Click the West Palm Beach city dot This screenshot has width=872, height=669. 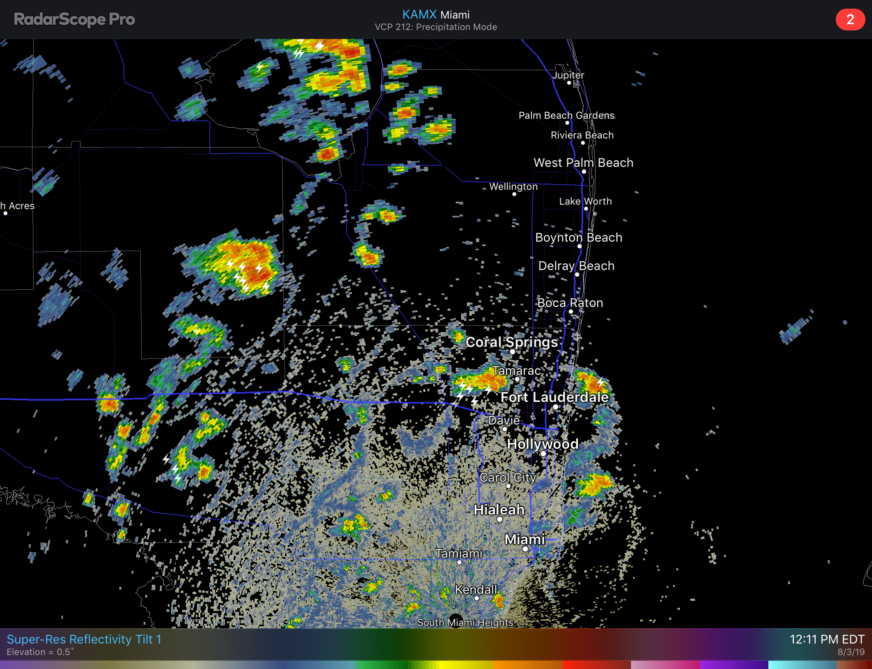584,171
